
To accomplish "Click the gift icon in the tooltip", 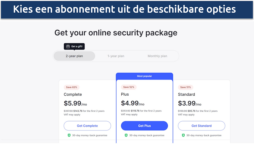I will click(68, 46).
